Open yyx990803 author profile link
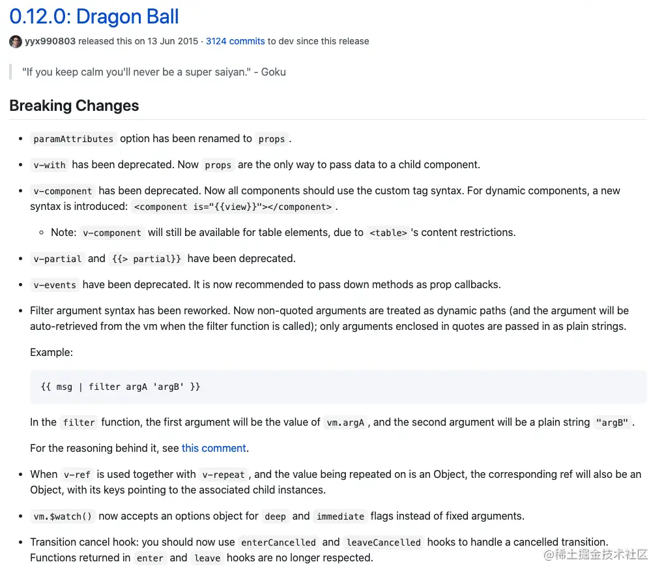 point(50,41)
